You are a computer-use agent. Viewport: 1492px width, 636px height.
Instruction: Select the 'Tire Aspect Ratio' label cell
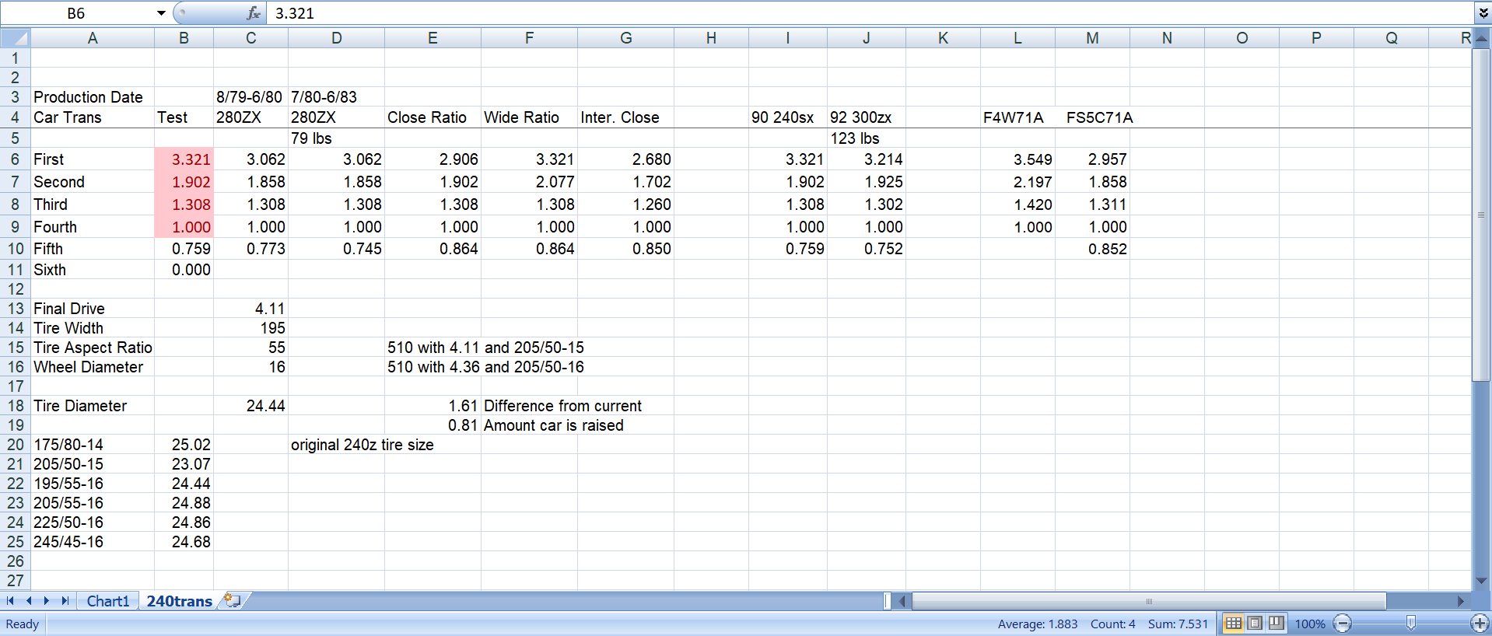(92, 348)
